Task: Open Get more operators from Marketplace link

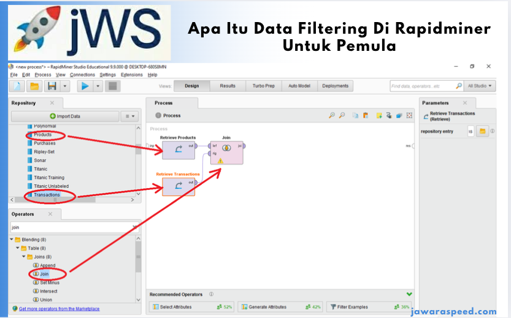Action: (59, 309)
